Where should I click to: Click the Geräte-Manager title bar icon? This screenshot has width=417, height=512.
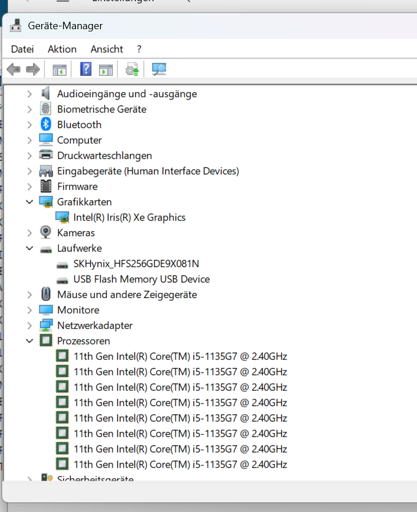15,26
